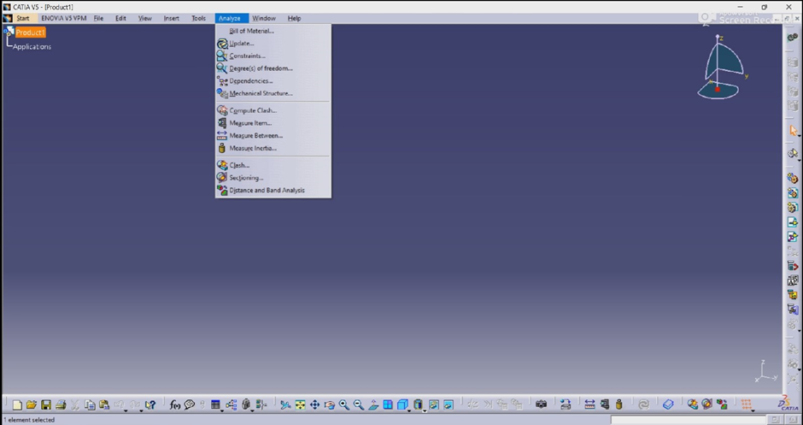The height and width of the screenshot is (425, 803).
Task: Click Measure Inertia weight icon in bottom toolbar
Action: (619, 405)
